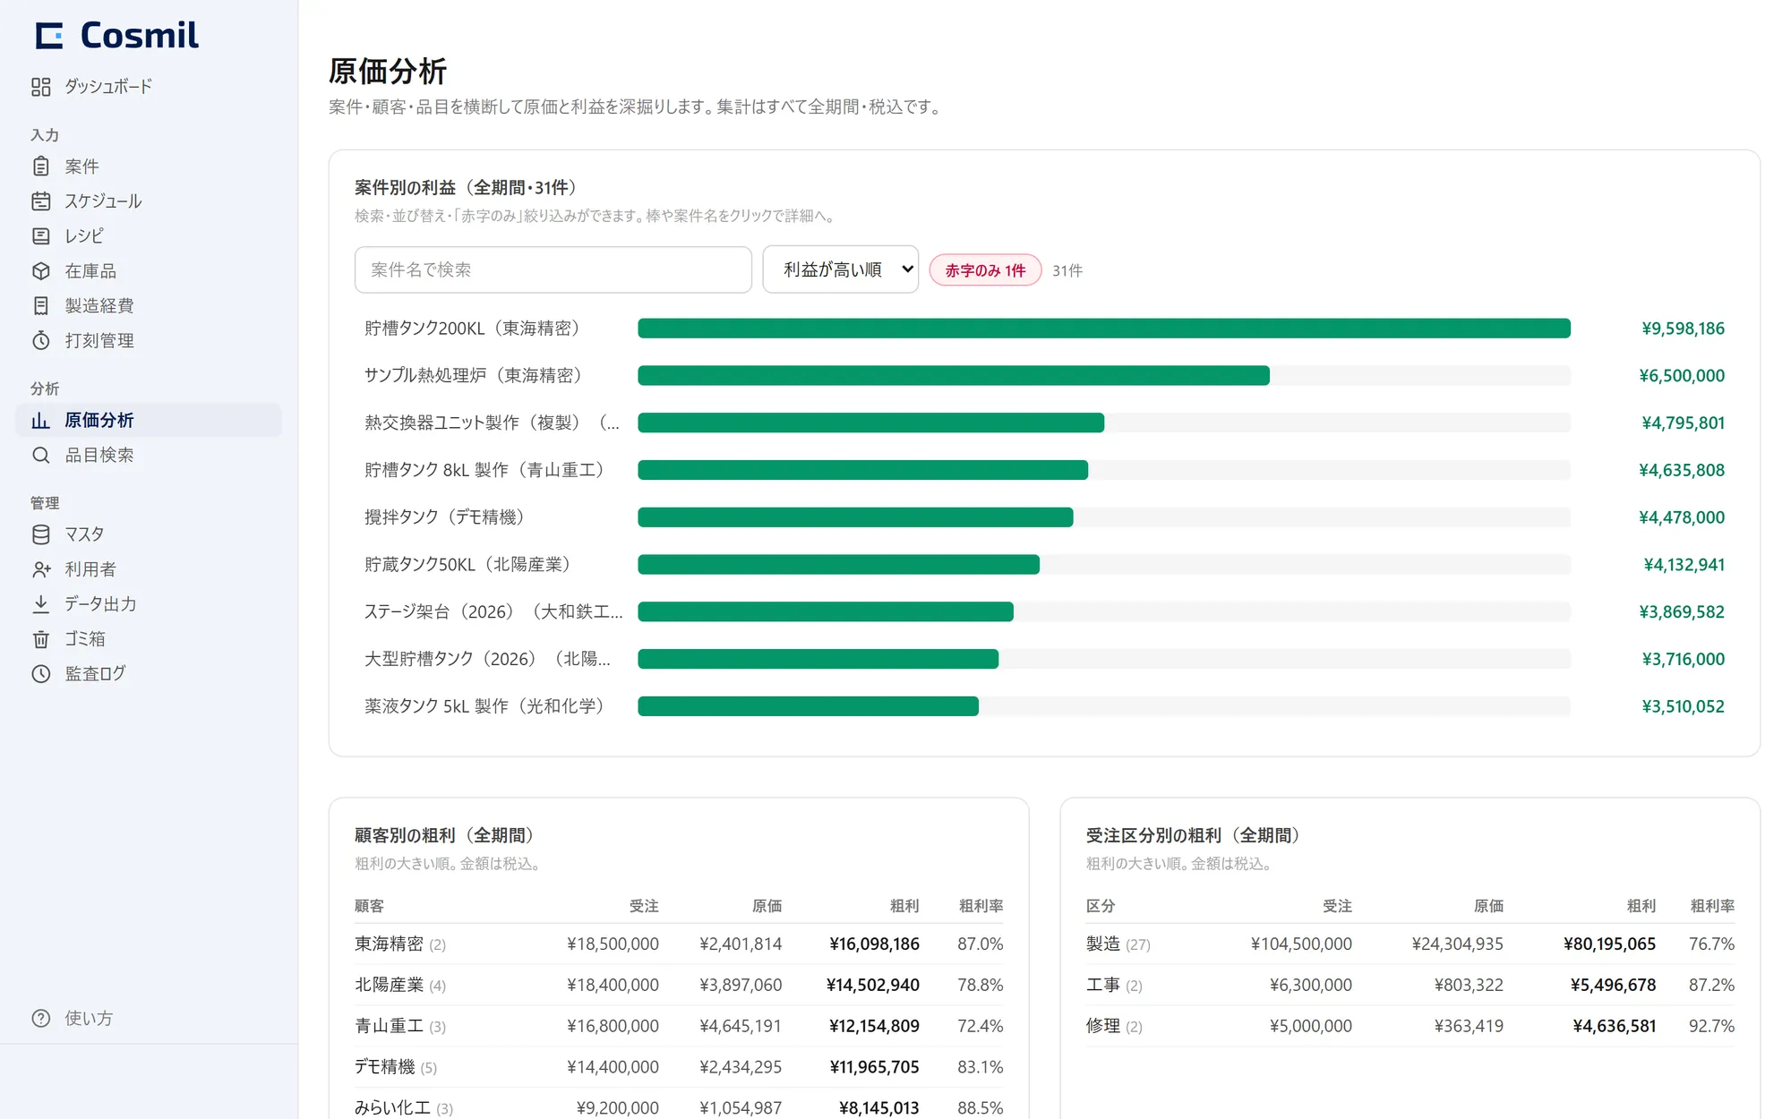Open データ出力 in the sidebar

[149, 604]
